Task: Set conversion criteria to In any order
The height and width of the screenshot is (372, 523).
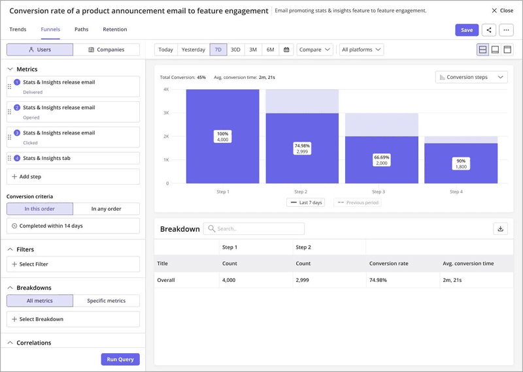Action: (x=106, y=209)
